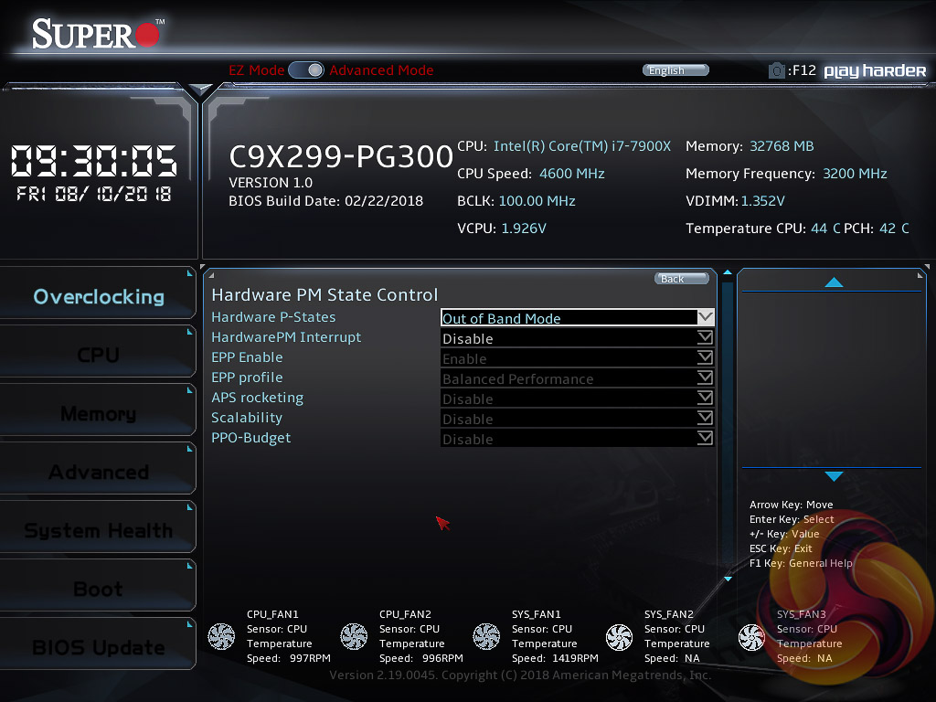Click the Hardware PM State Control heading
The width and height of the screenshot is (936, 702).
coord(324,295)
